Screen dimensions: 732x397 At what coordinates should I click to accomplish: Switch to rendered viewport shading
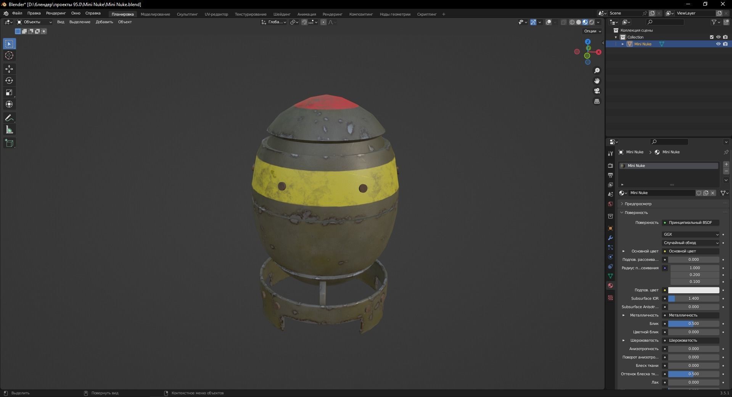pos(592,22)
